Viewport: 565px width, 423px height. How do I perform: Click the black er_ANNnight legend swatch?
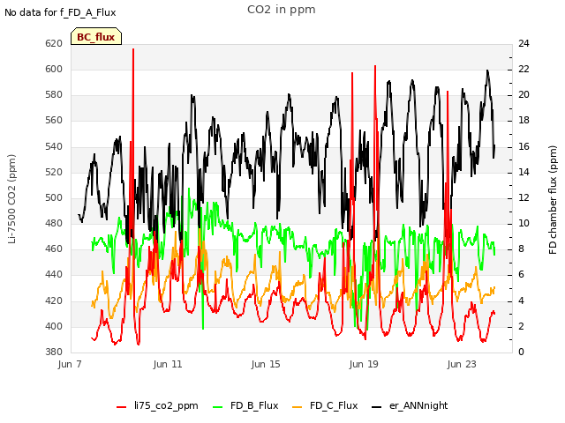[x=377, y=407]
